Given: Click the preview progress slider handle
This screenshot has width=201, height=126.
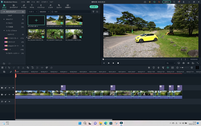Looking at the screenshot, I should (x=103, y=59).
